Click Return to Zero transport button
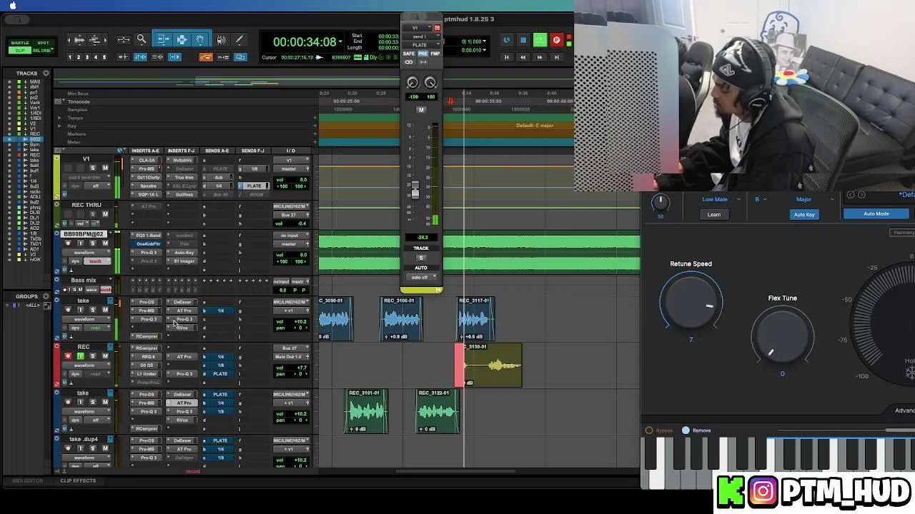The image size is (915, 514). [x=507, y=57]
